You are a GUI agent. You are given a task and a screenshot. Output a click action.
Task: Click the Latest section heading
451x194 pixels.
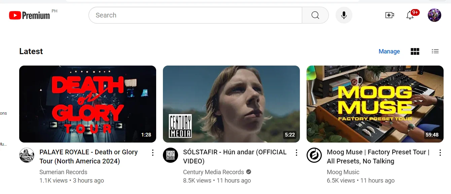click(x=31, y=51)
